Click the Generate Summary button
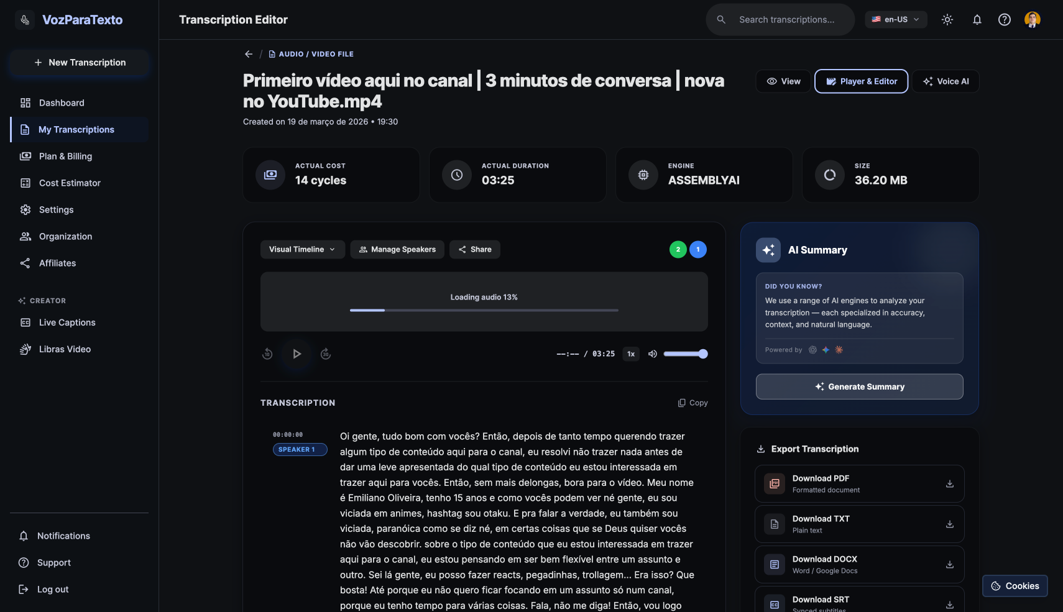 860,387
